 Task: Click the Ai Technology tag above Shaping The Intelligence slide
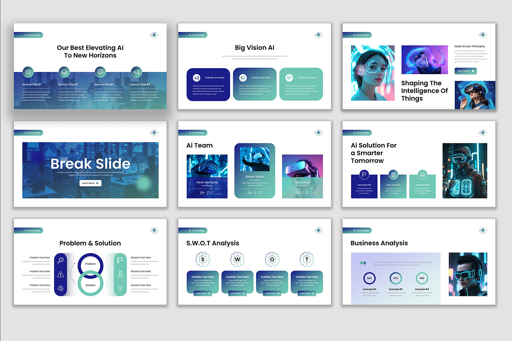point(357,35)
